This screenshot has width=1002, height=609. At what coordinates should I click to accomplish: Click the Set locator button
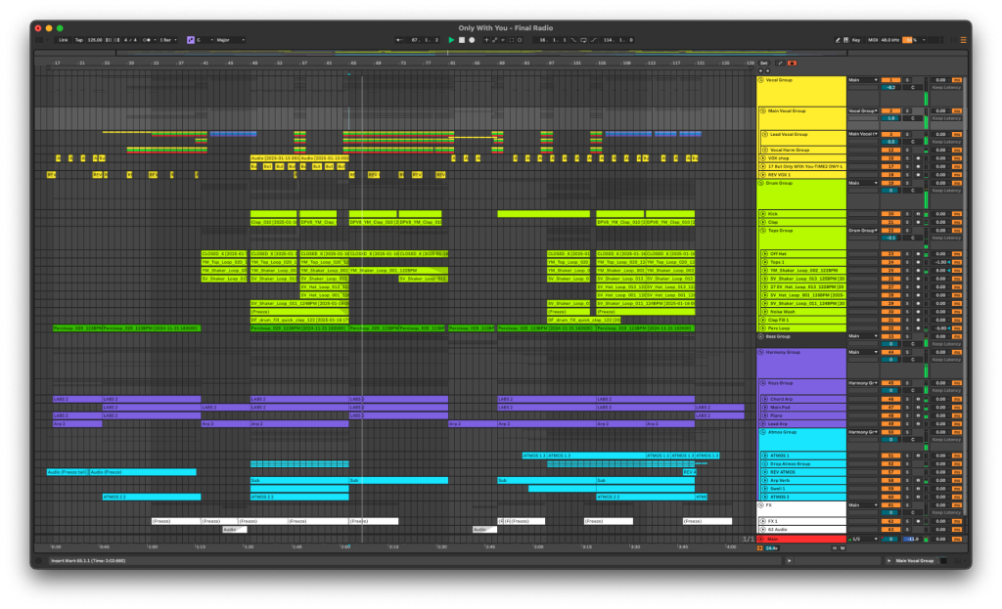764,63
